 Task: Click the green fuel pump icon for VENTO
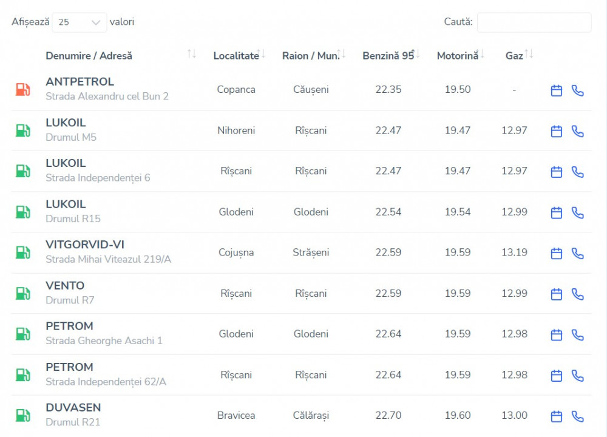[x=22, y=294]
